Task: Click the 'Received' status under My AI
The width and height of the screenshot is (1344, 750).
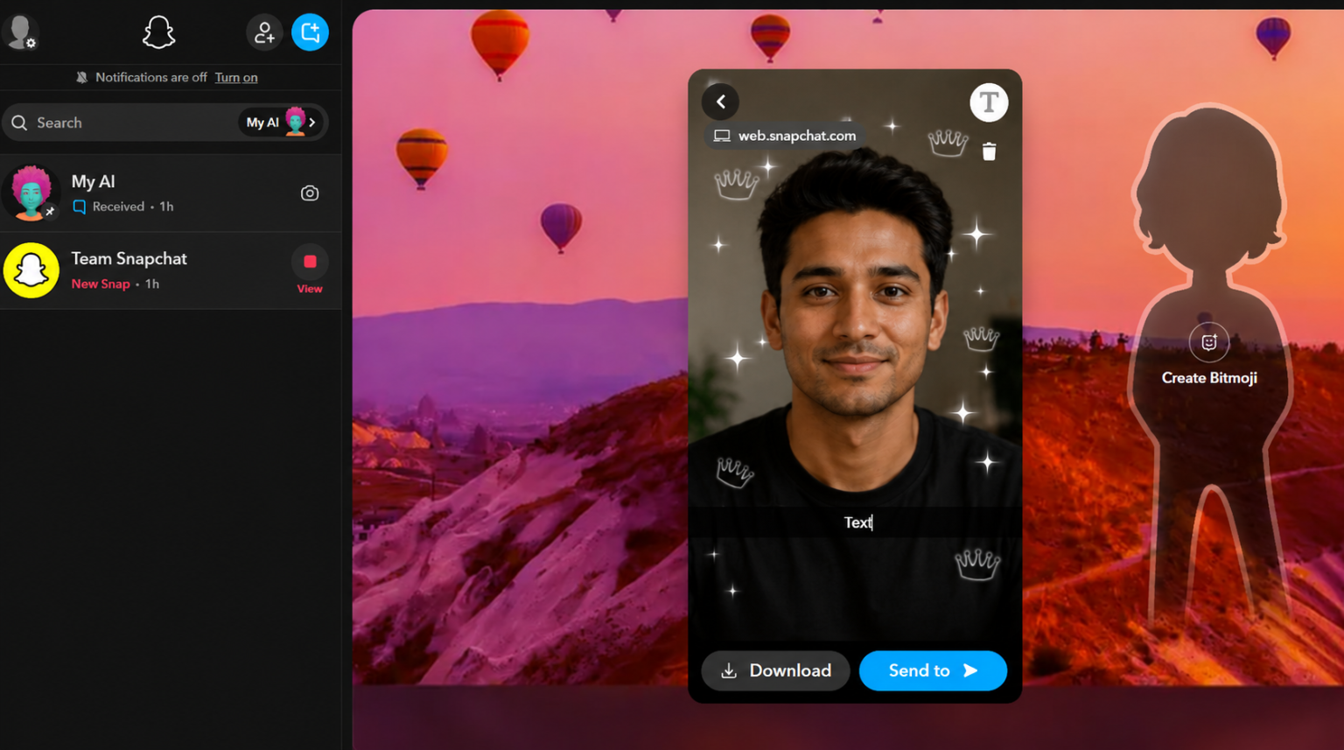Action: [118, 207]
